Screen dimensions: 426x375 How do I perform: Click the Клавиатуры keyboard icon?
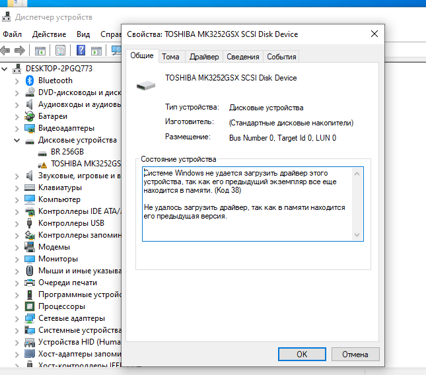[30, 187]
